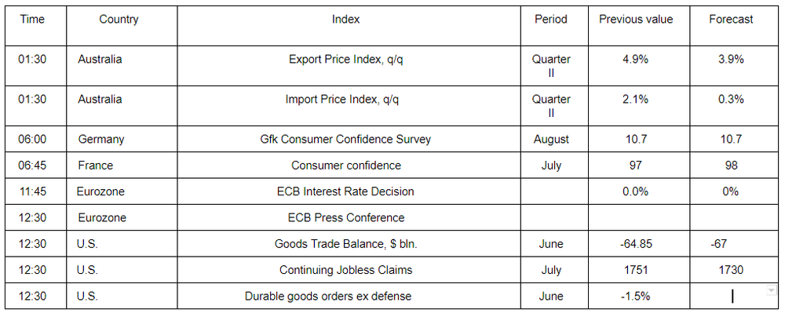Click the -64.85 previous value cell

[639, 244]
